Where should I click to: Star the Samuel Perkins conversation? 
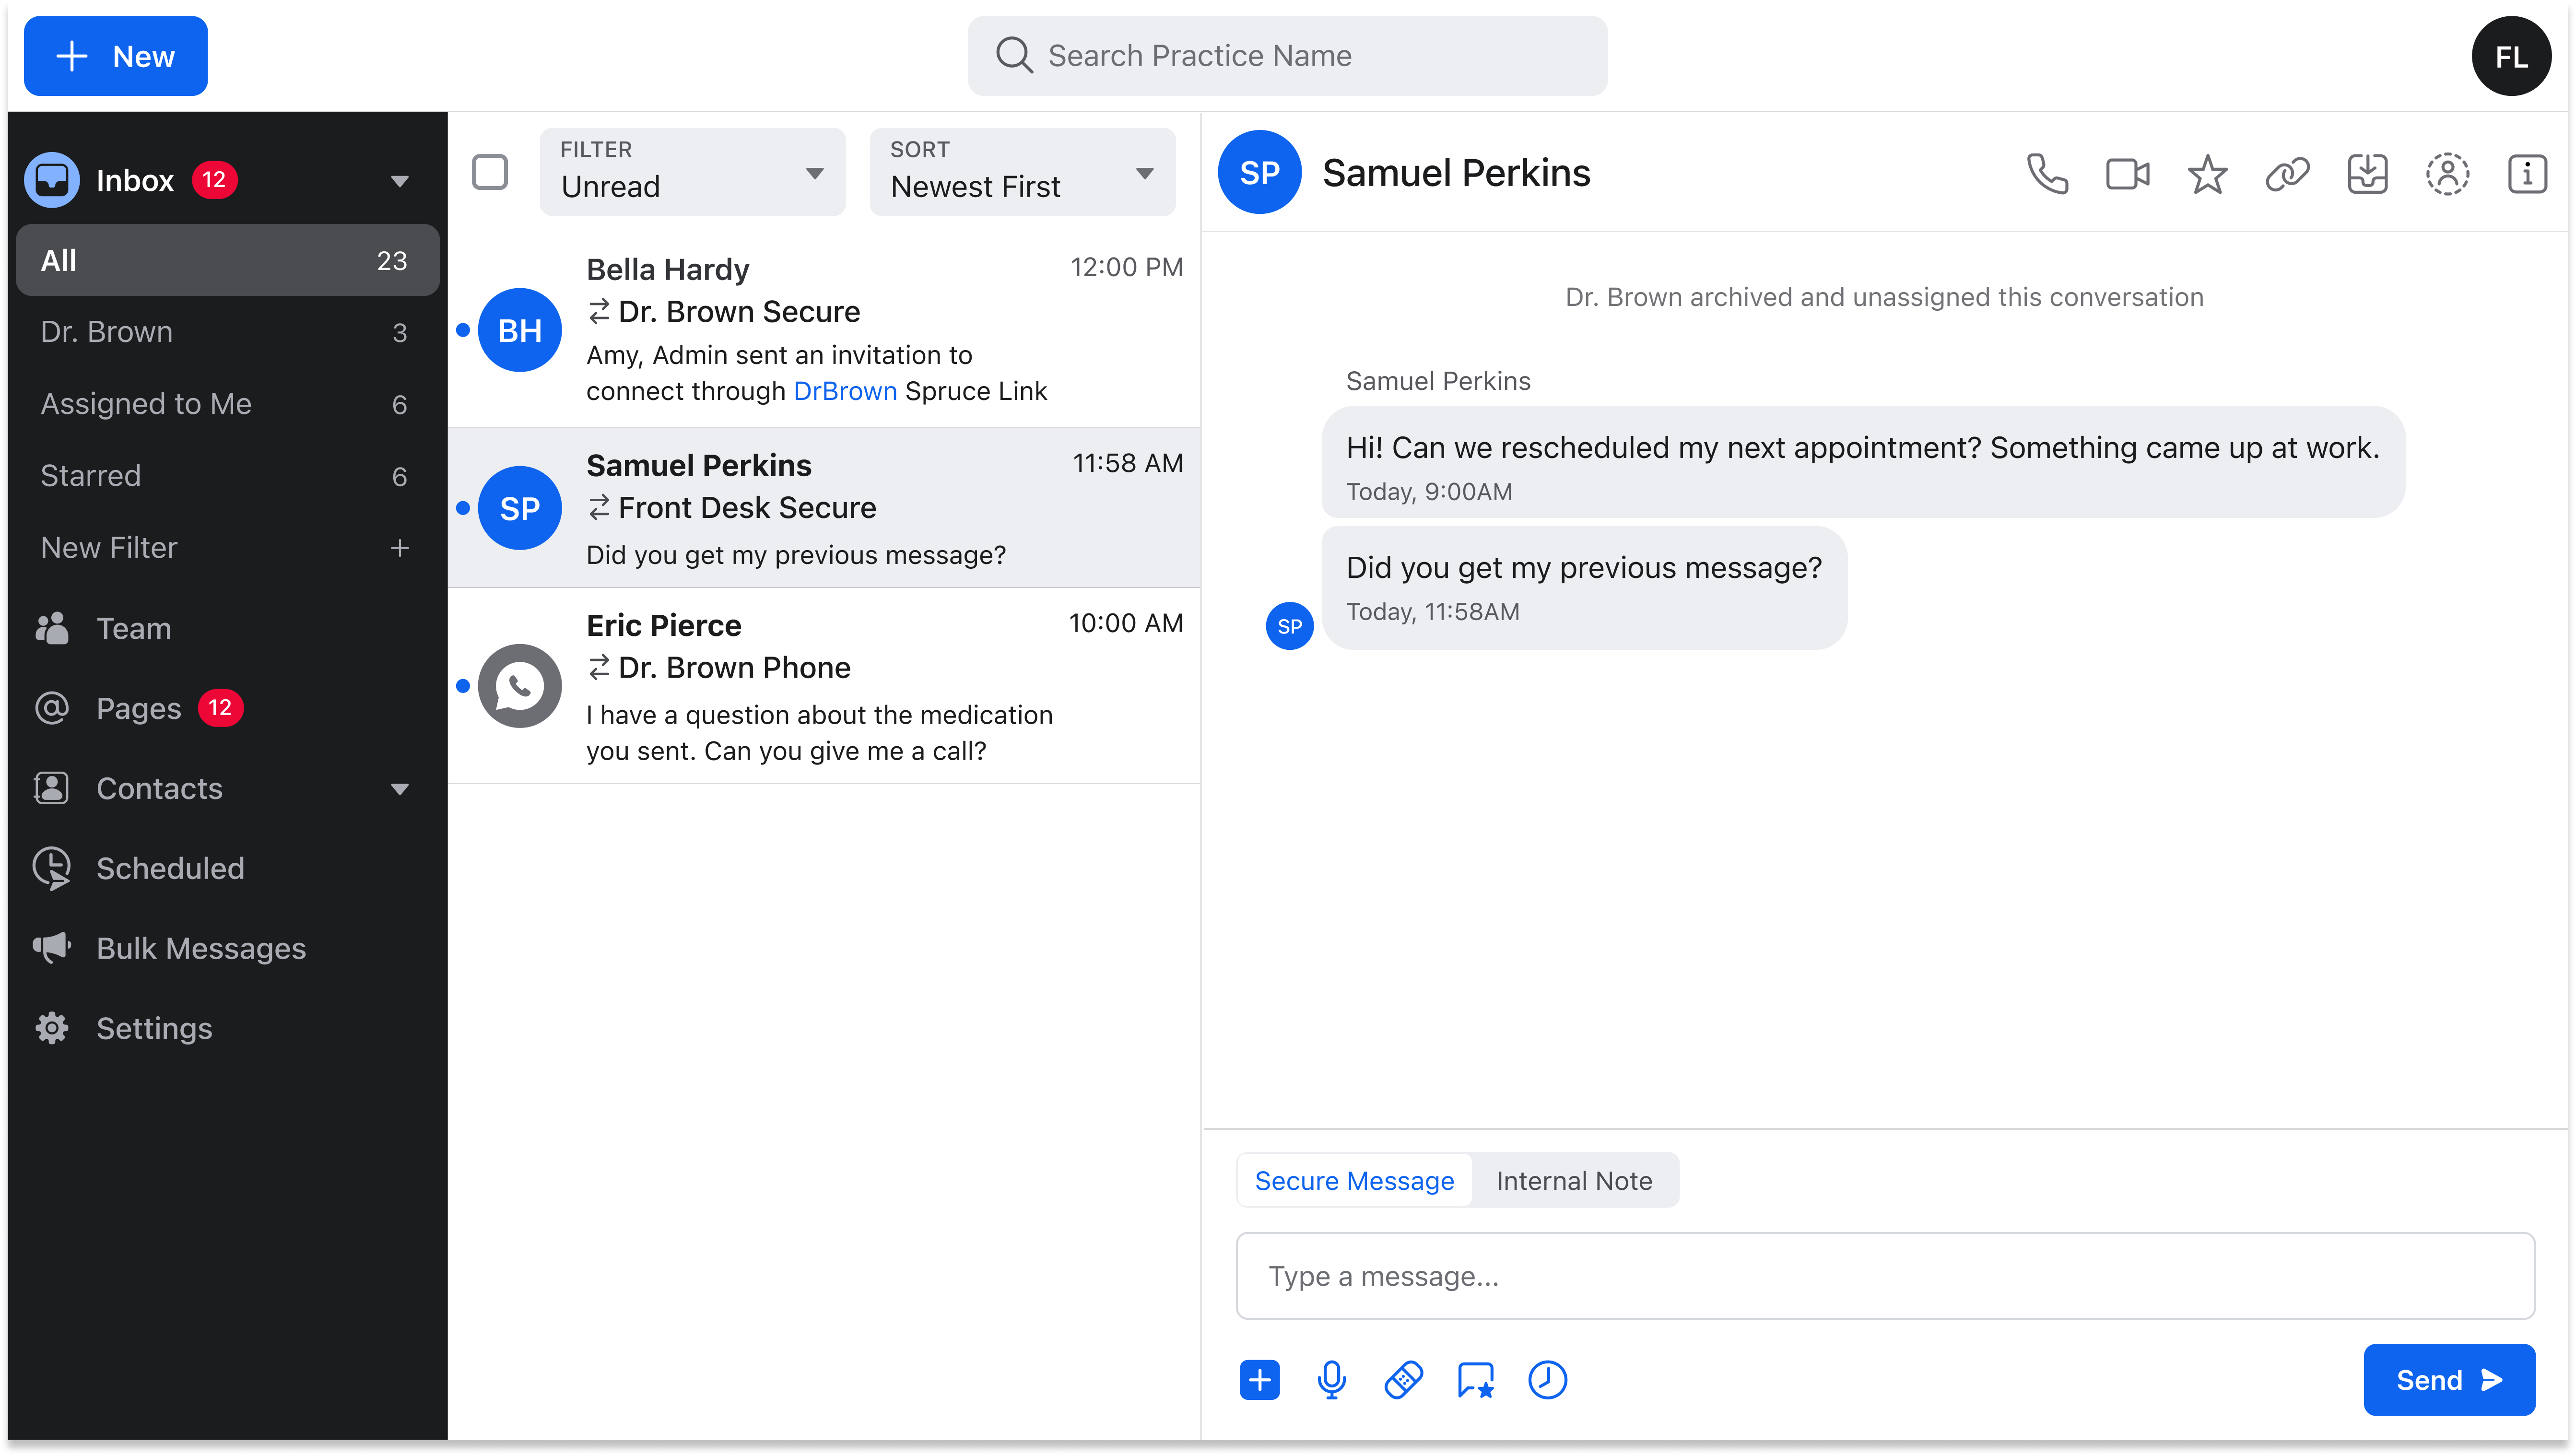(x=2207, y=173)
